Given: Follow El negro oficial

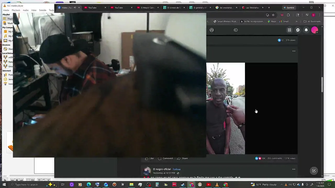Looking at the screenshot, I should (x=177, y=169).
